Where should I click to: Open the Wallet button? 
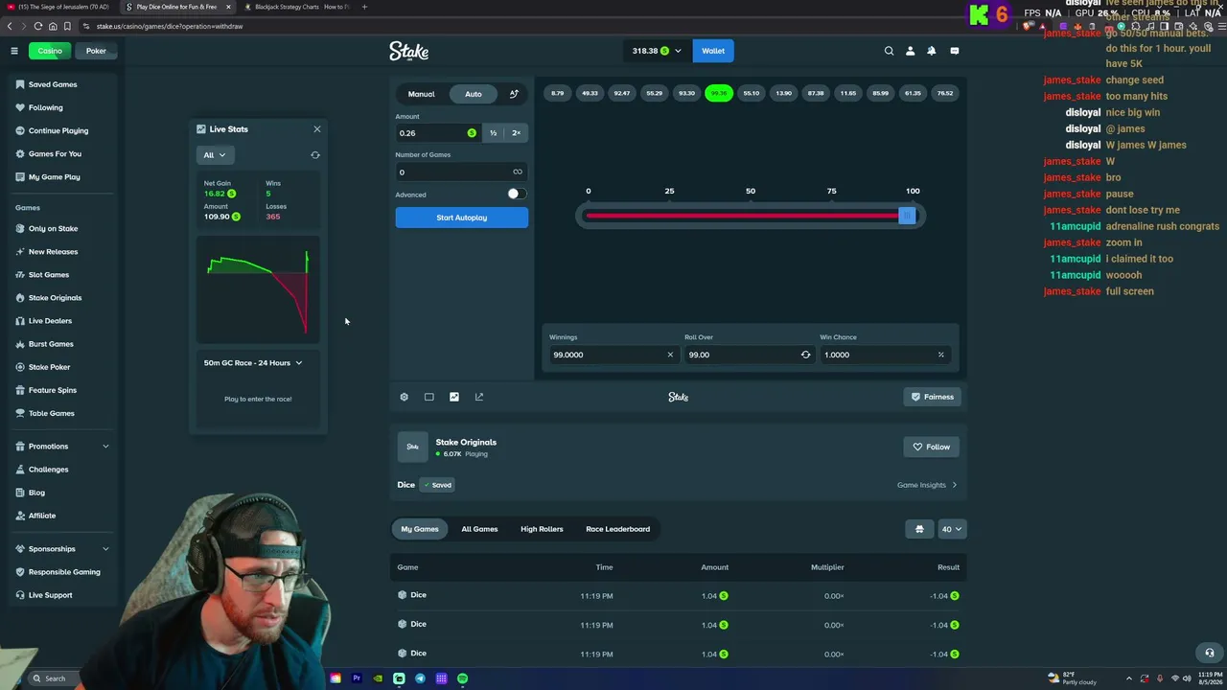713,51
